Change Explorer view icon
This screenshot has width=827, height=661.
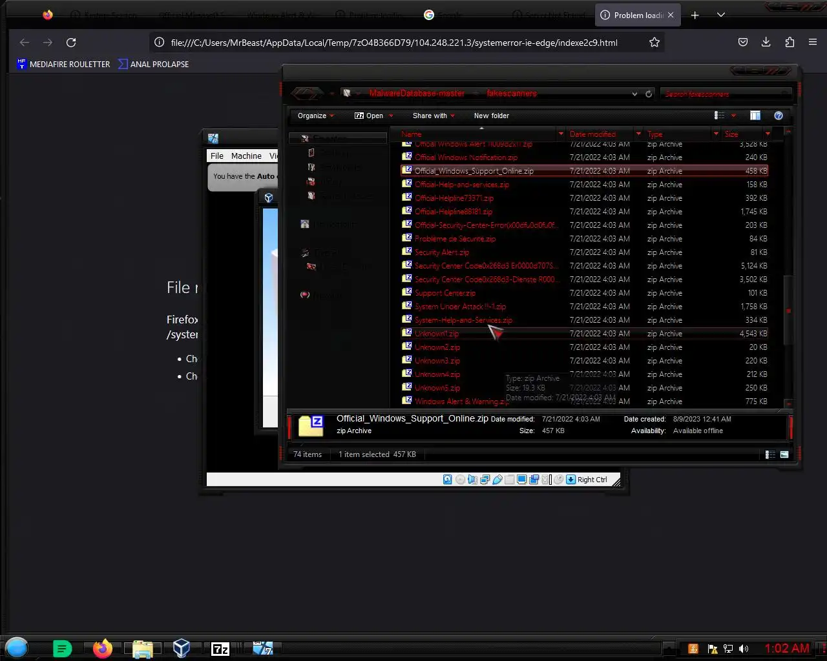(x=719, y=116)
